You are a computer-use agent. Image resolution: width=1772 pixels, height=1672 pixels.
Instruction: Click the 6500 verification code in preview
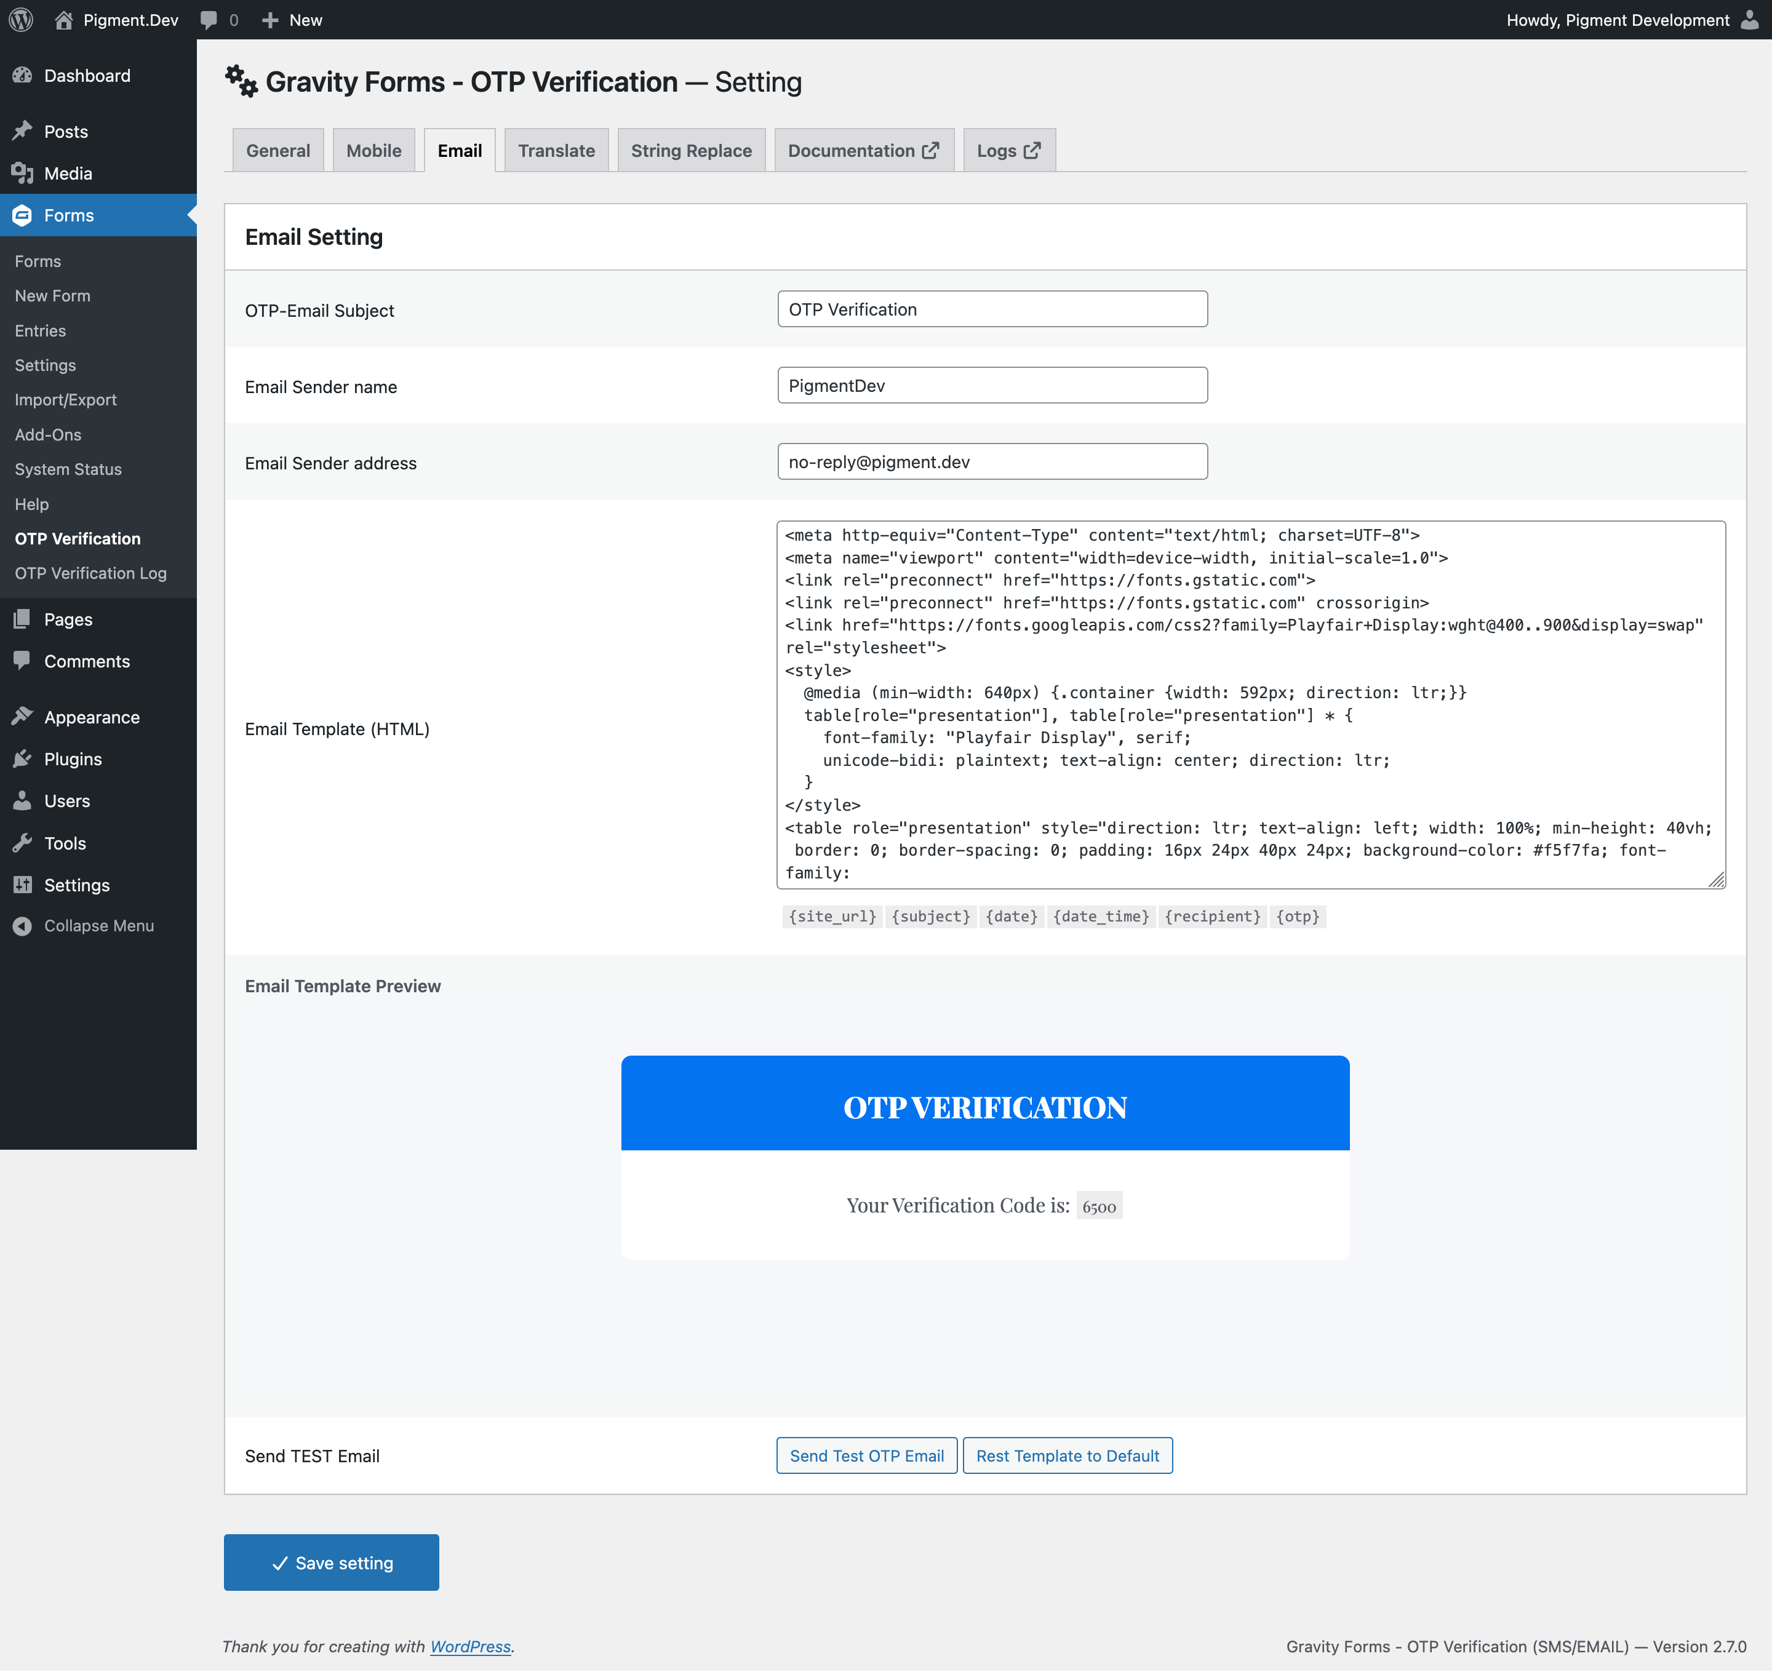[1099, 1206]
